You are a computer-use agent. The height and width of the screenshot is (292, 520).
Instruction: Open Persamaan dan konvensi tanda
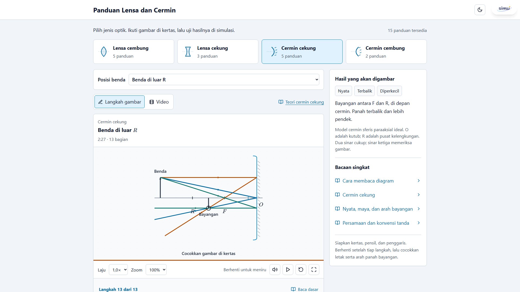pyautogui.click(x=378, y=223)
